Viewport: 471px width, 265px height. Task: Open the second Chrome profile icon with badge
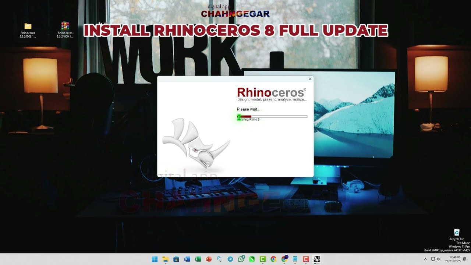point(284,259)
